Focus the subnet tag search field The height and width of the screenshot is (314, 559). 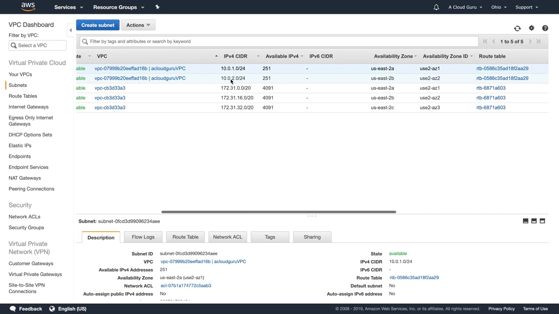pos(279,41)
